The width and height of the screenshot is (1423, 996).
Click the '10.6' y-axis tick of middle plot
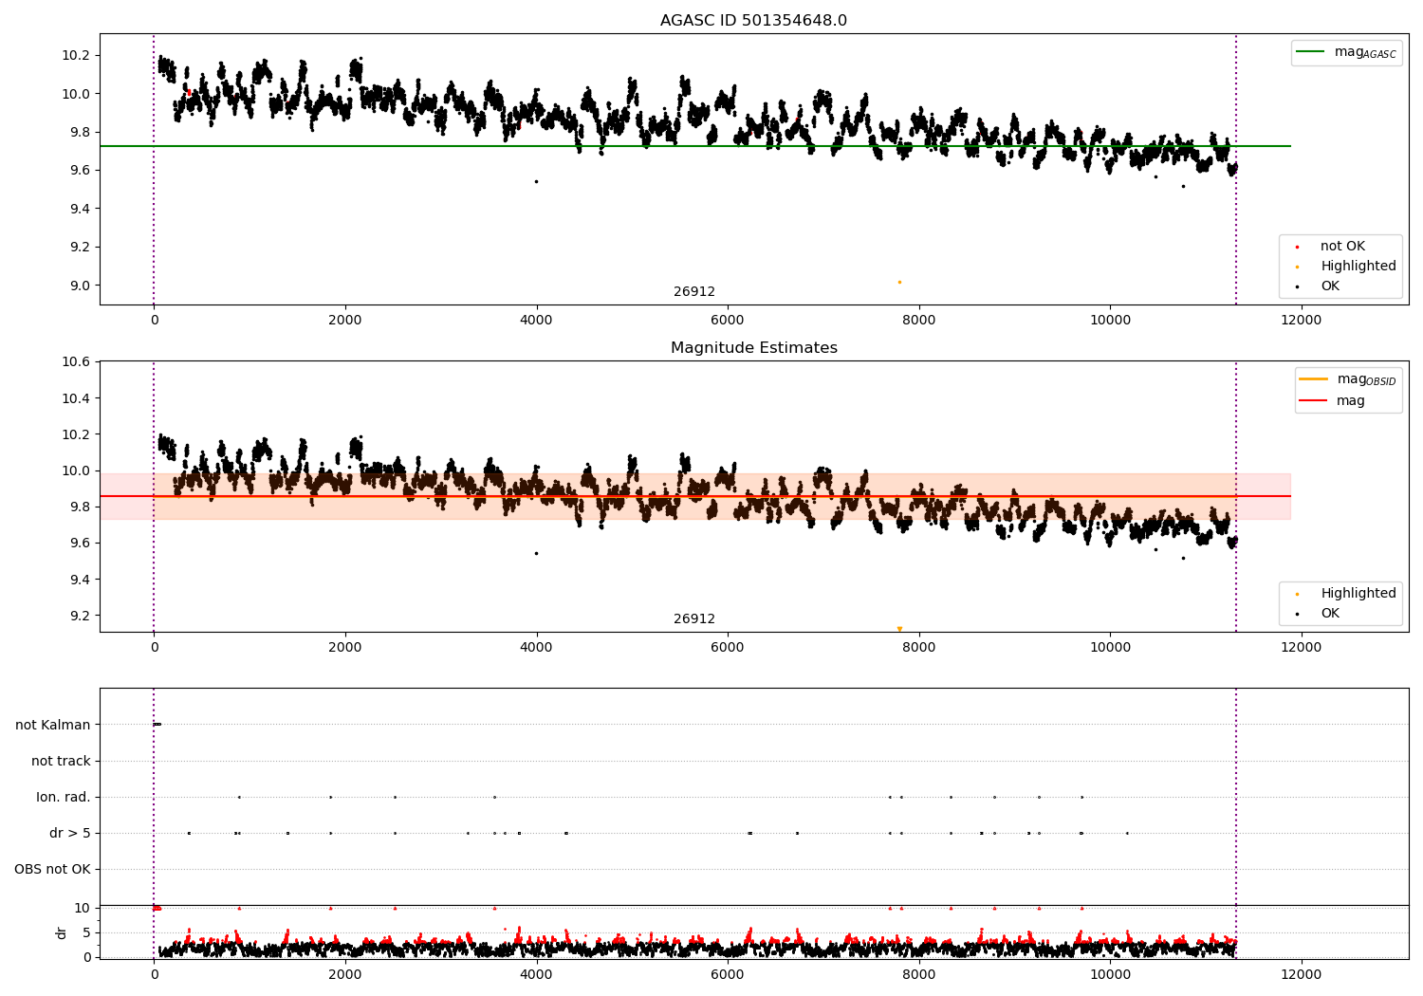[x=76, y=361]
